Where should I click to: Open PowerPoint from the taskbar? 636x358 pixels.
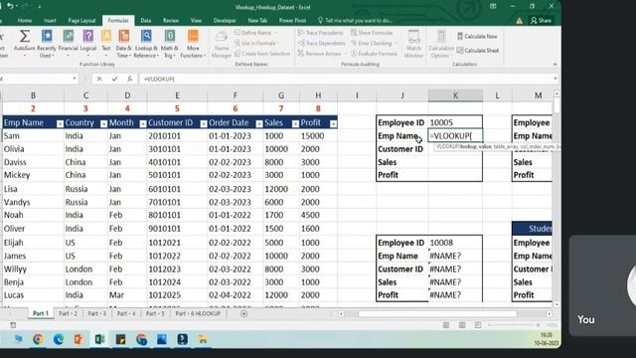tap(79, 339)
